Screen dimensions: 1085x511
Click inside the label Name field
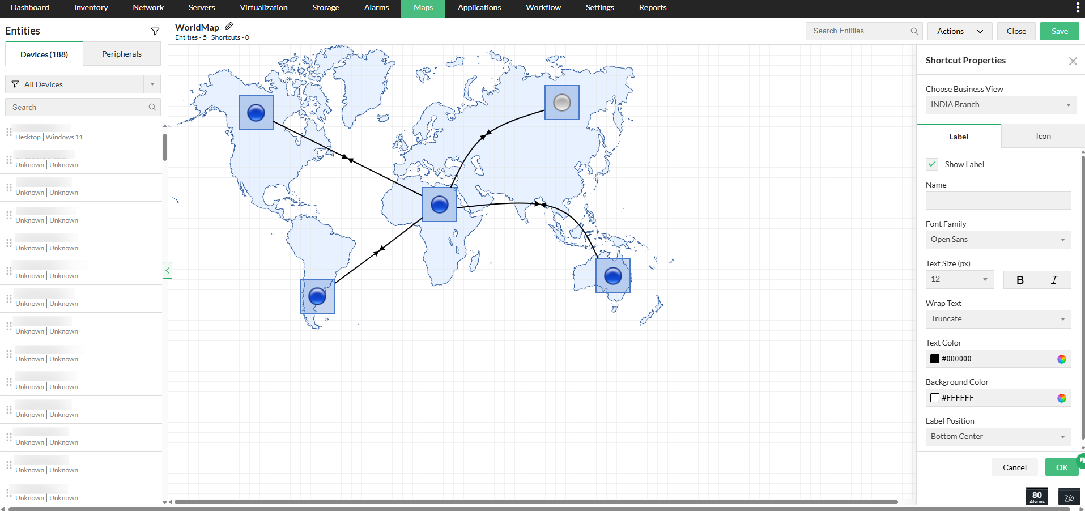(998, 201)
